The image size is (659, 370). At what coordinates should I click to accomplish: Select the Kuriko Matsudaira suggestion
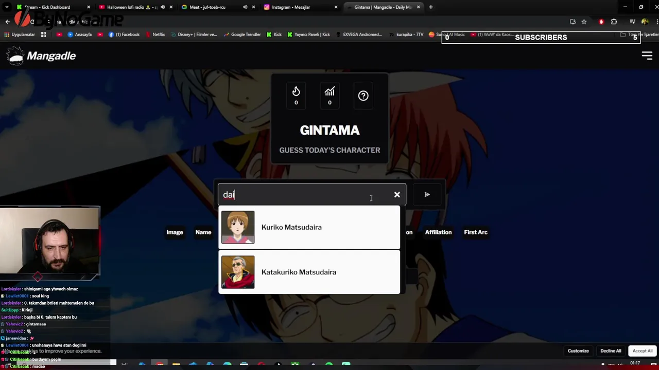[309, 227]
